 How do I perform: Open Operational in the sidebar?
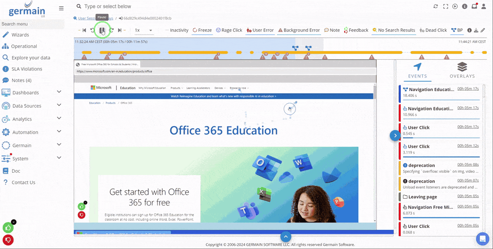click(x=24, y=46)
